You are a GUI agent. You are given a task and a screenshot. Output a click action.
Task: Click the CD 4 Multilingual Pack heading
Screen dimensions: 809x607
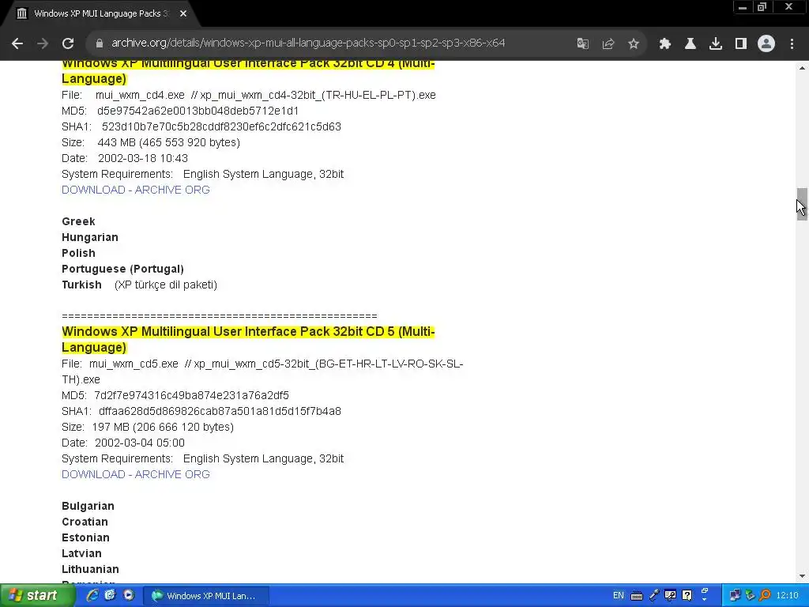(x=248, y=70)
